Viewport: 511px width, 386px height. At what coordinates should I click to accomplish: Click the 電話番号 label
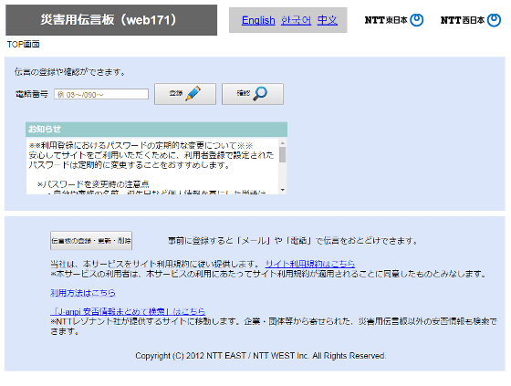[x=32, y=94]
